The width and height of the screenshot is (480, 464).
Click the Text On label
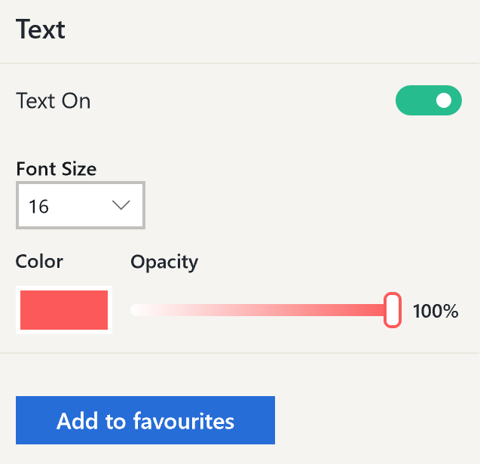point(54,101)
